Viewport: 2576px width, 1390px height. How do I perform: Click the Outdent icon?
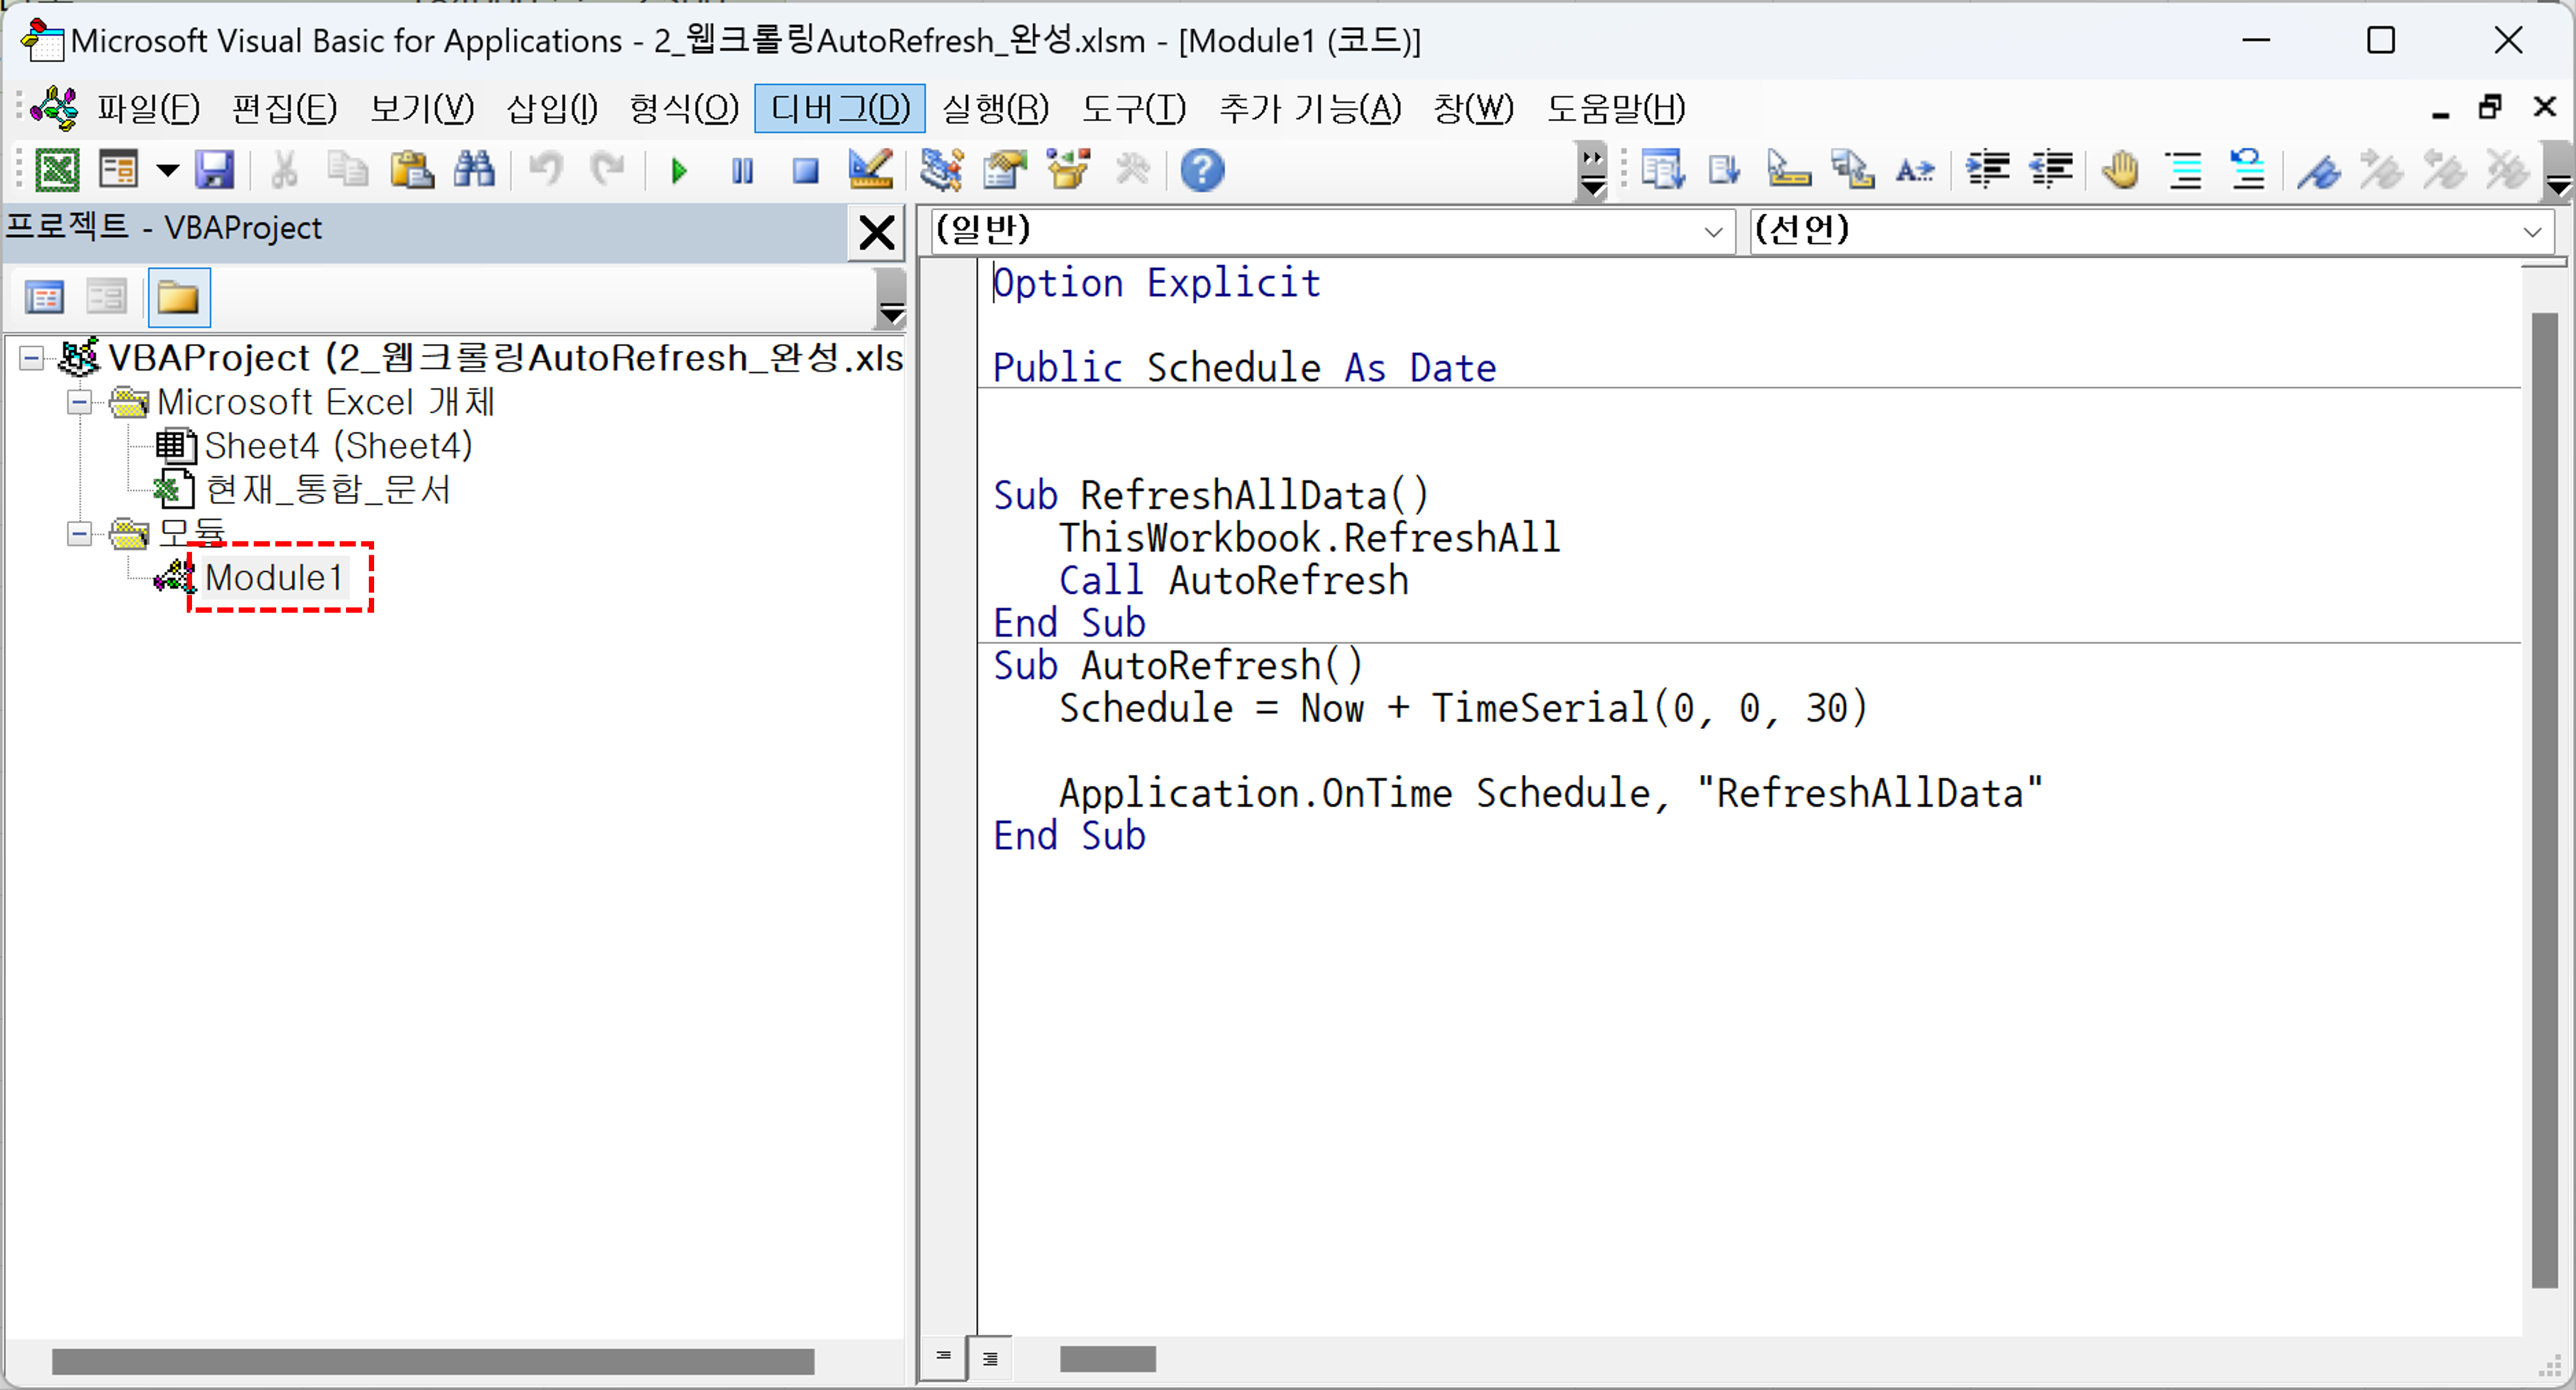click(x=2051, y=170)
